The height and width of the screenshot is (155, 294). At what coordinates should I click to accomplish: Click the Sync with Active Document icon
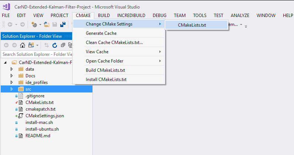[x=46, y=45]
